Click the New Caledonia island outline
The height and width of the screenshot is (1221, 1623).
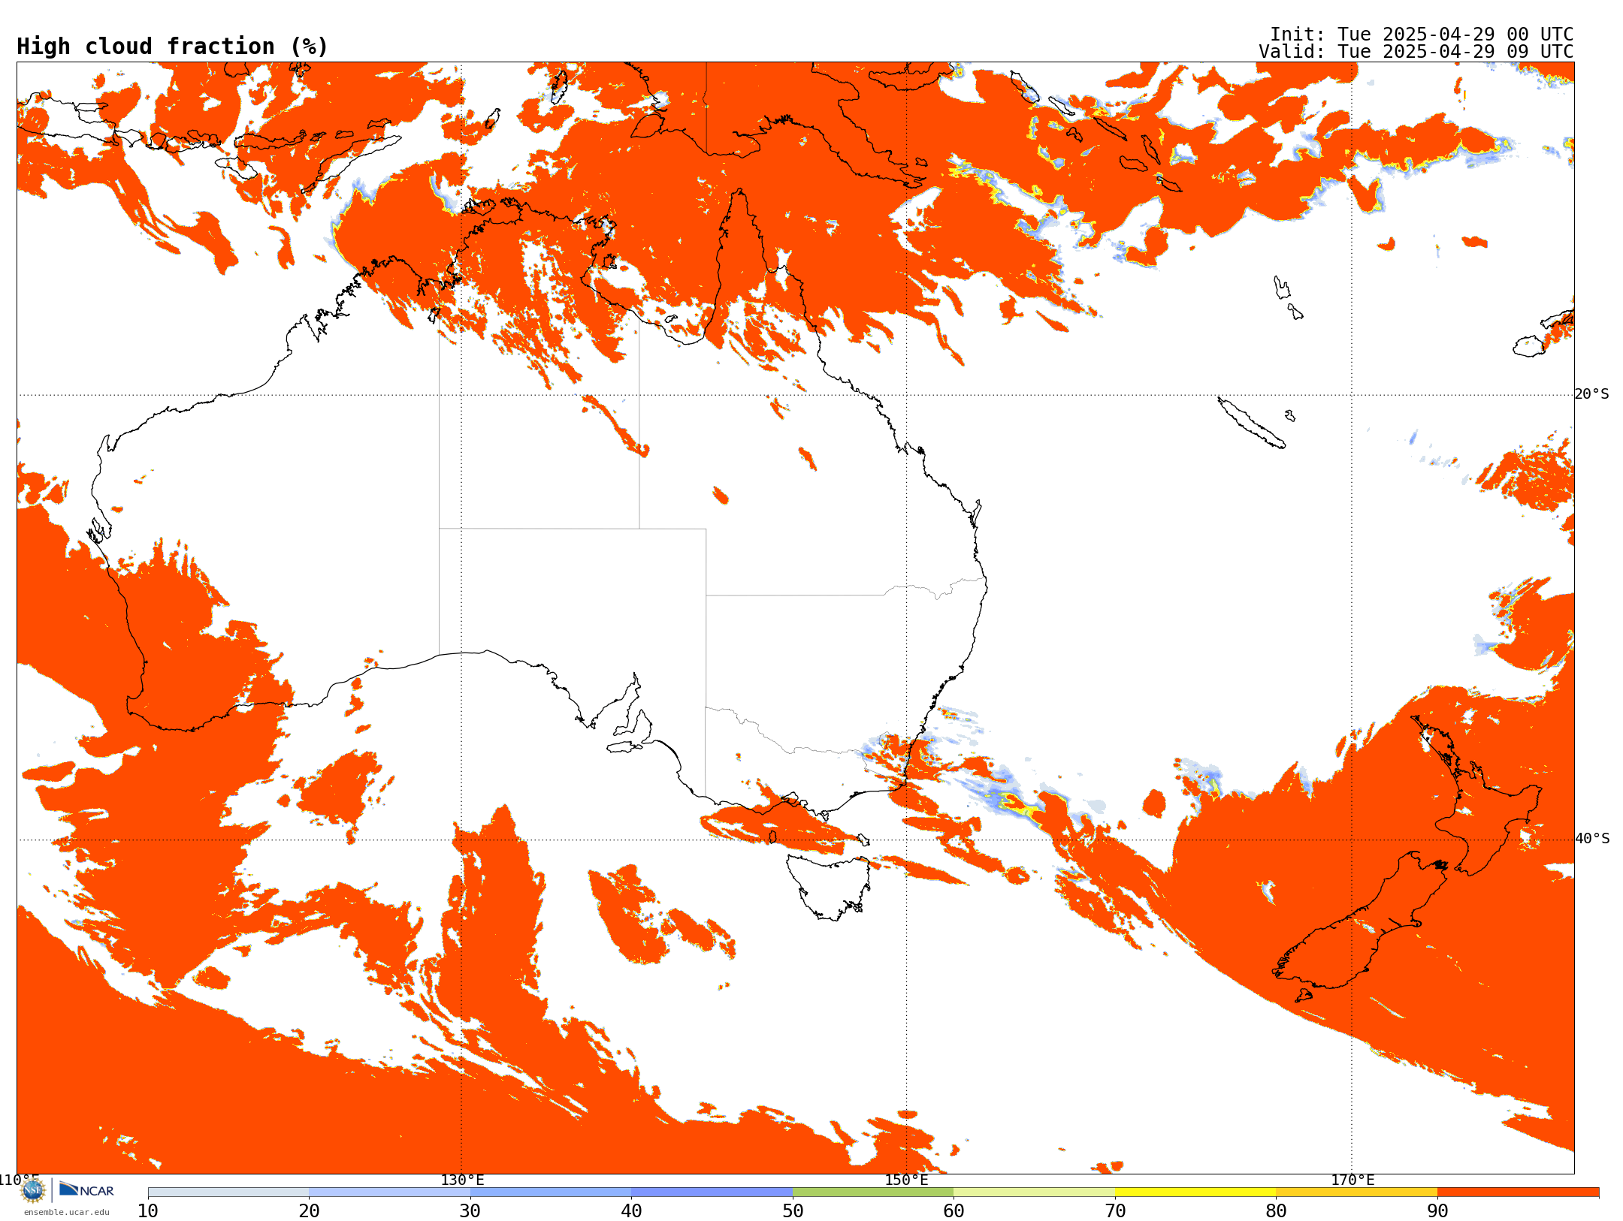(x=1251, y=423)
